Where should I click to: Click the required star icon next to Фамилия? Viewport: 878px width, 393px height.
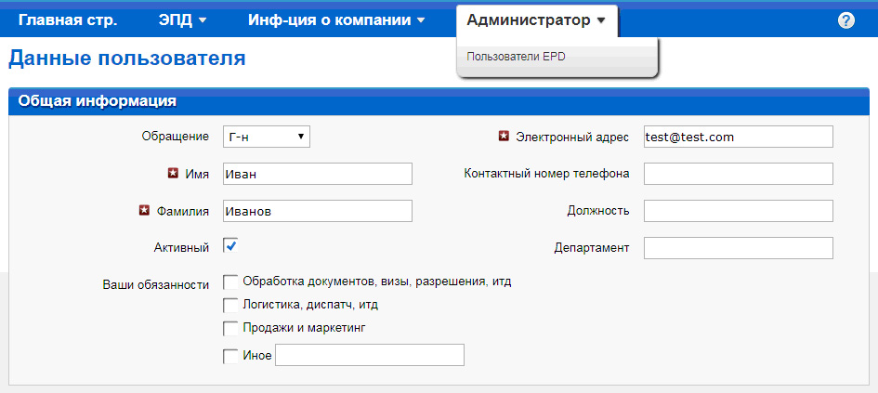coord(144,211)
